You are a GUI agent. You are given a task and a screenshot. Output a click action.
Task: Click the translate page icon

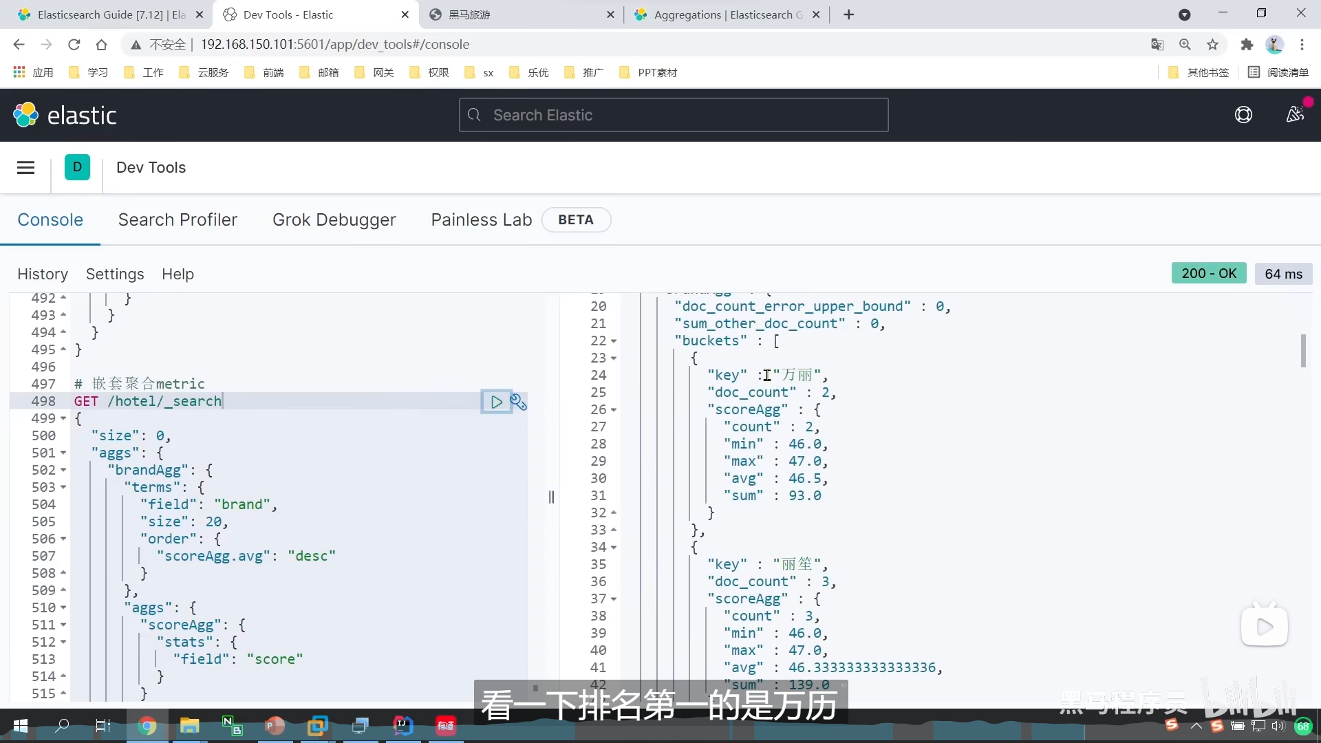tap(1157, 45)
